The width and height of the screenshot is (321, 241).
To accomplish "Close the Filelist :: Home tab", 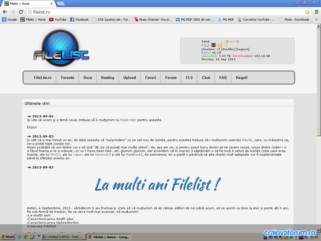I will pos(51,3).
